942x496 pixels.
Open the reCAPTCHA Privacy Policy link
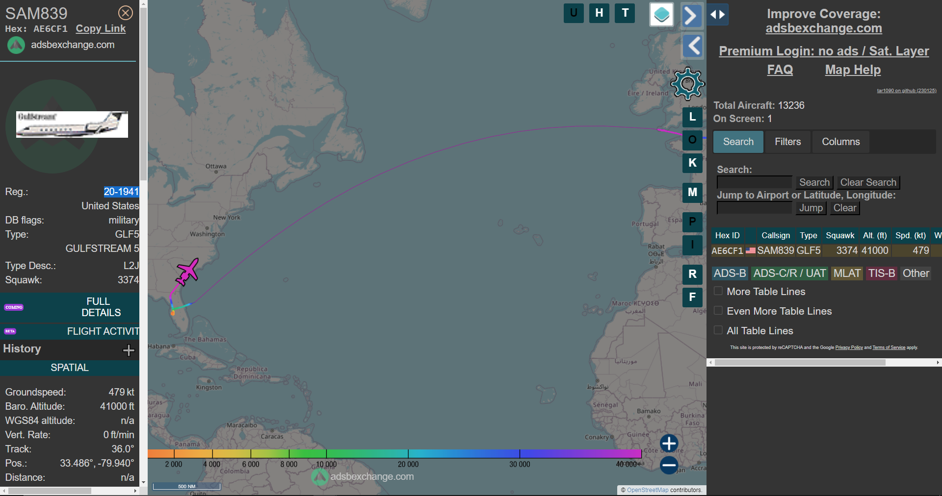[x=849, y=347]
